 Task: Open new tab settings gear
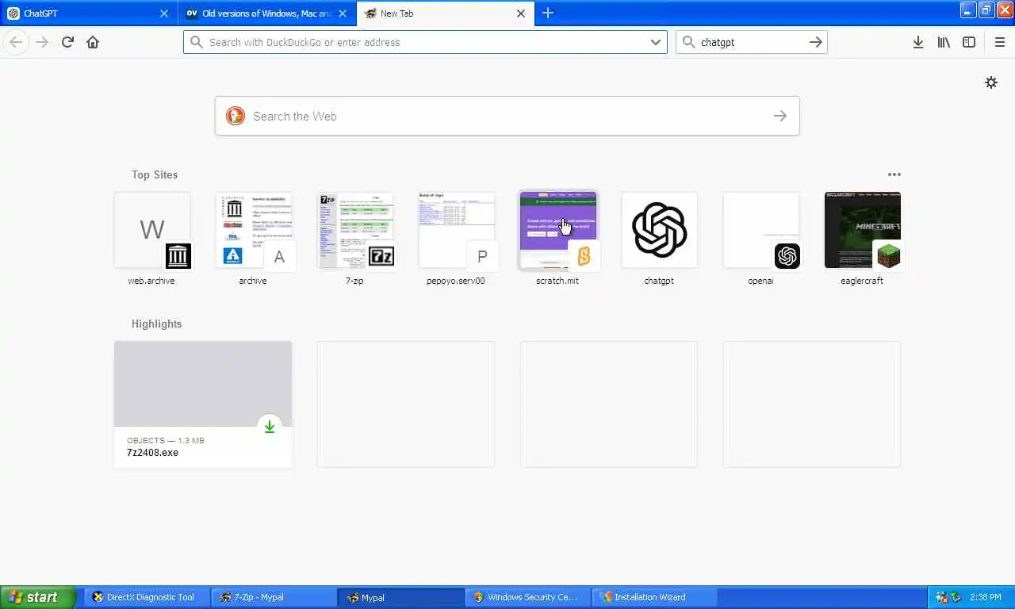pos(991,82)
